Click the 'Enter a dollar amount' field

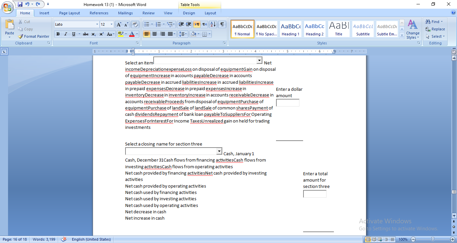(287, 102)
